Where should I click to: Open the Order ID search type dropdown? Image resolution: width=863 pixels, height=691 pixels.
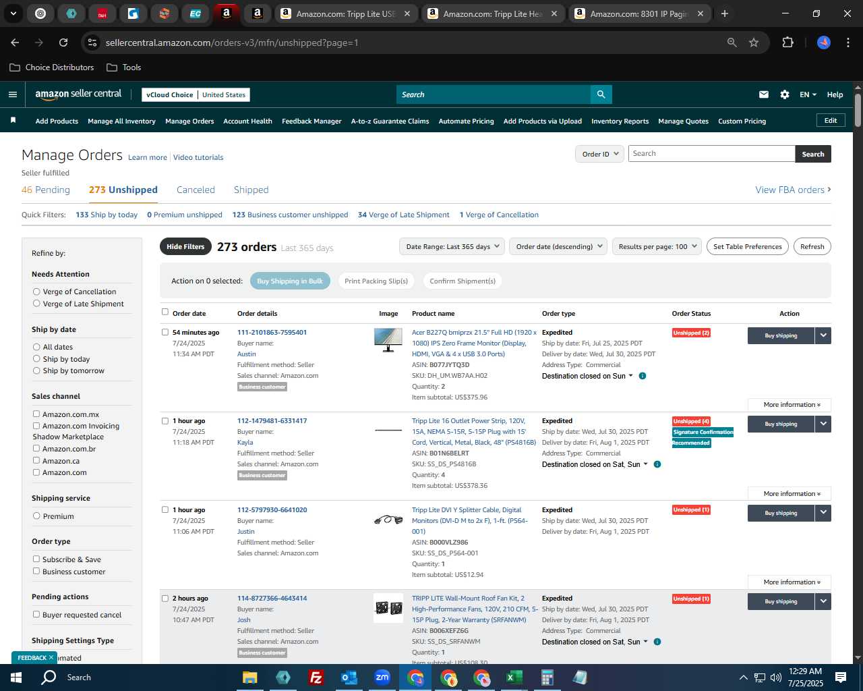coord(599,154)
